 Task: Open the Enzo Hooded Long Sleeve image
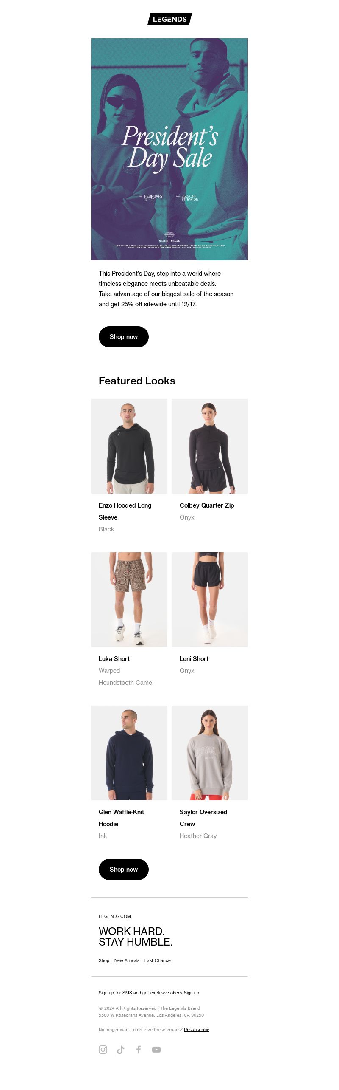coord(129,446)
